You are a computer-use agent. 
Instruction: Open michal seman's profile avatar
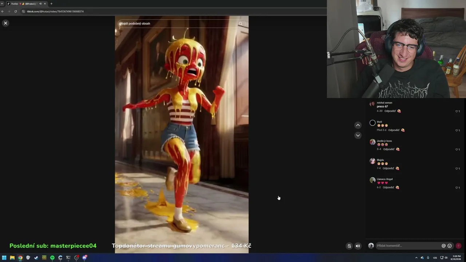(x=372, y=104)
